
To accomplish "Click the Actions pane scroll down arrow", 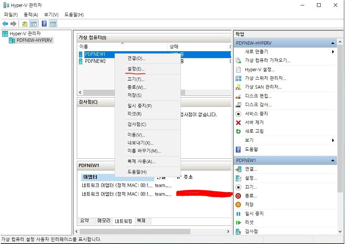I will [x=340, y=232].
